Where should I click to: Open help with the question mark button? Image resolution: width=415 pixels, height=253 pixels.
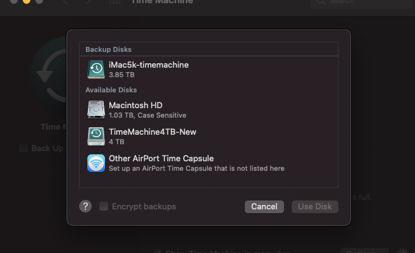(x=85, y=206)
